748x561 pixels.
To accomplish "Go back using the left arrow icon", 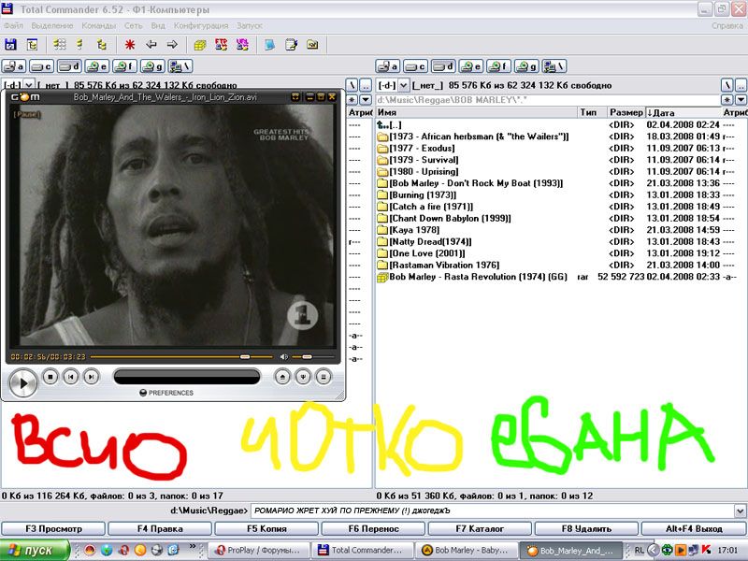I will click(x=151, y=45).
